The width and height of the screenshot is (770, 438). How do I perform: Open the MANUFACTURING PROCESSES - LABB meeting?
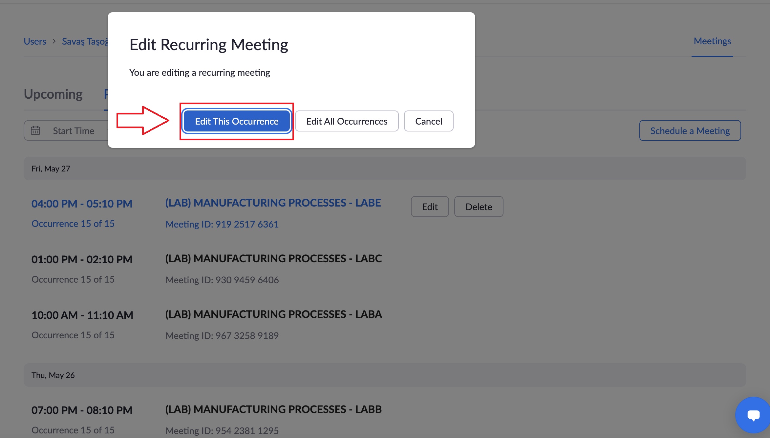pos(273,409)
